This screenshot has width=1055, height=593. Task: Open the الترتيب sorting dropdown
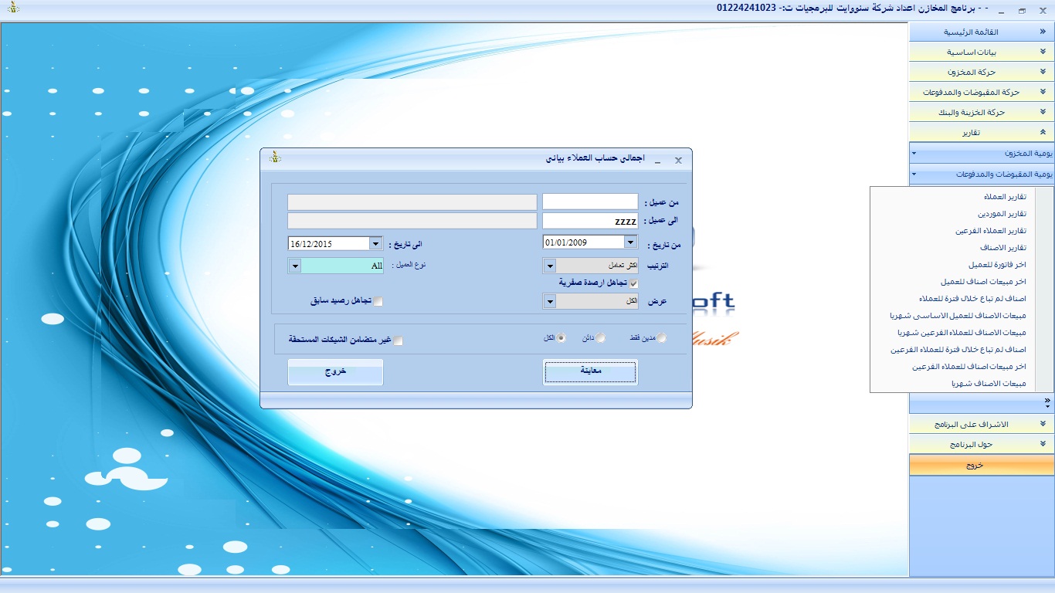tap(549, 266)
